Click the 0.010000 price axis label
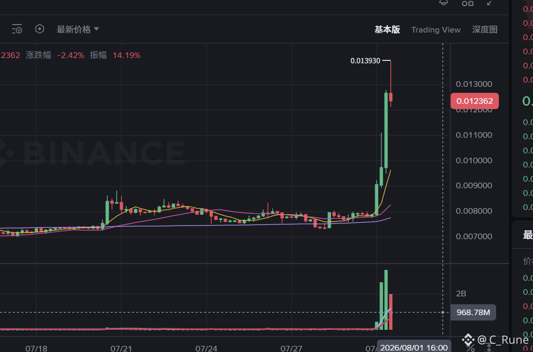The width and height of the screenshot is (533, 352). (x=474, y=160)
